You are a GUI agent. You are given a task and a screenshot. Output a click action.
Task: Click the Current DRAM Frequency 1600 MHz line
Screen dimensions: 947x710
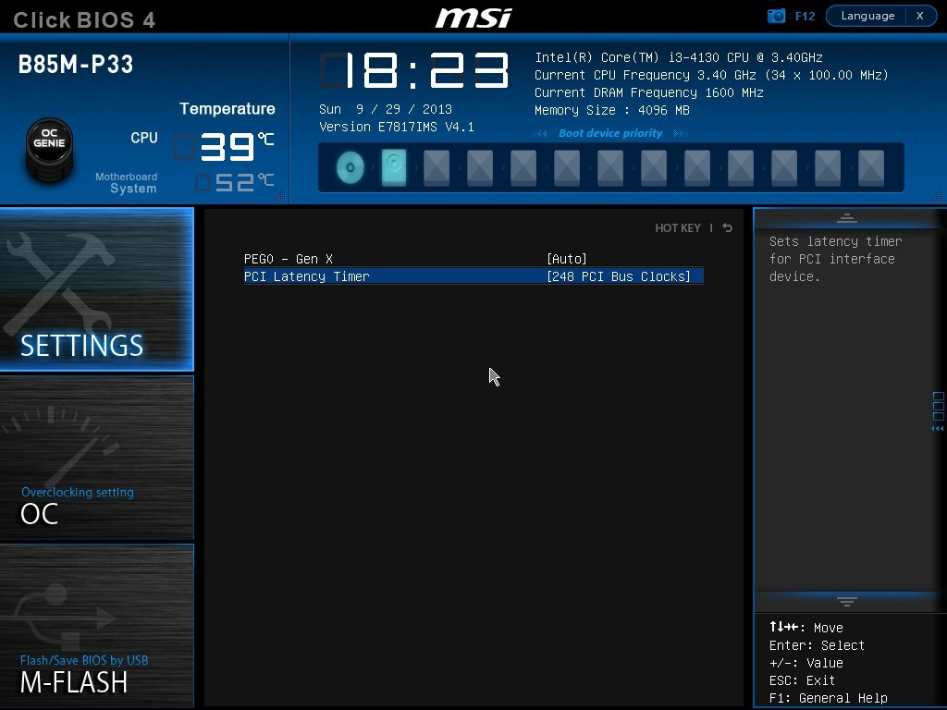click(x=648, y=92)
